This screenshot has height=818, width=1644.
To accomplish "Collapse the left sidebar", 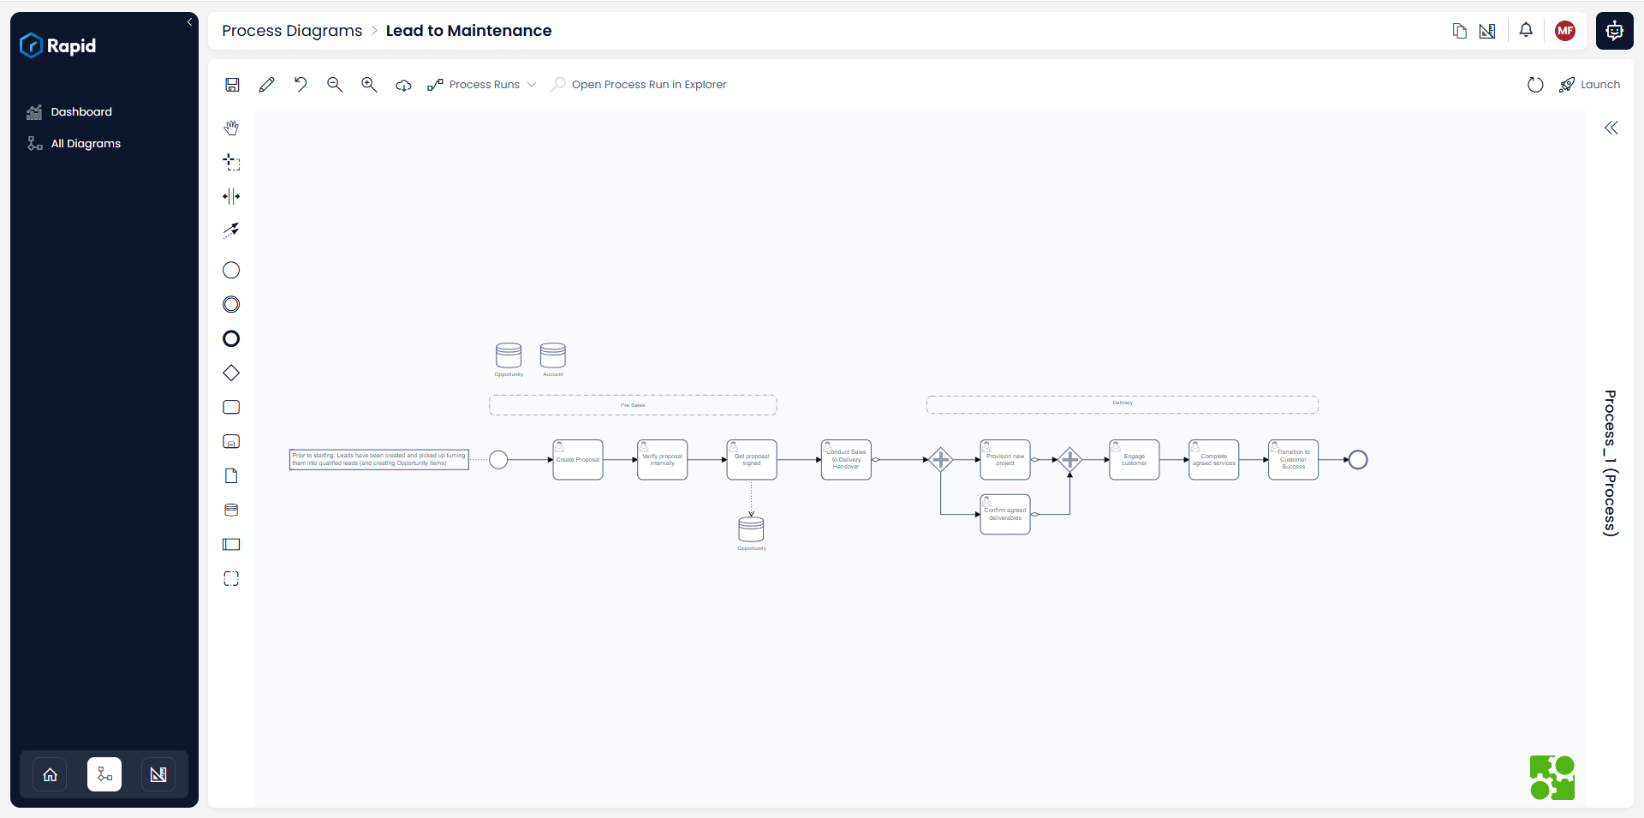I will 189,22.
